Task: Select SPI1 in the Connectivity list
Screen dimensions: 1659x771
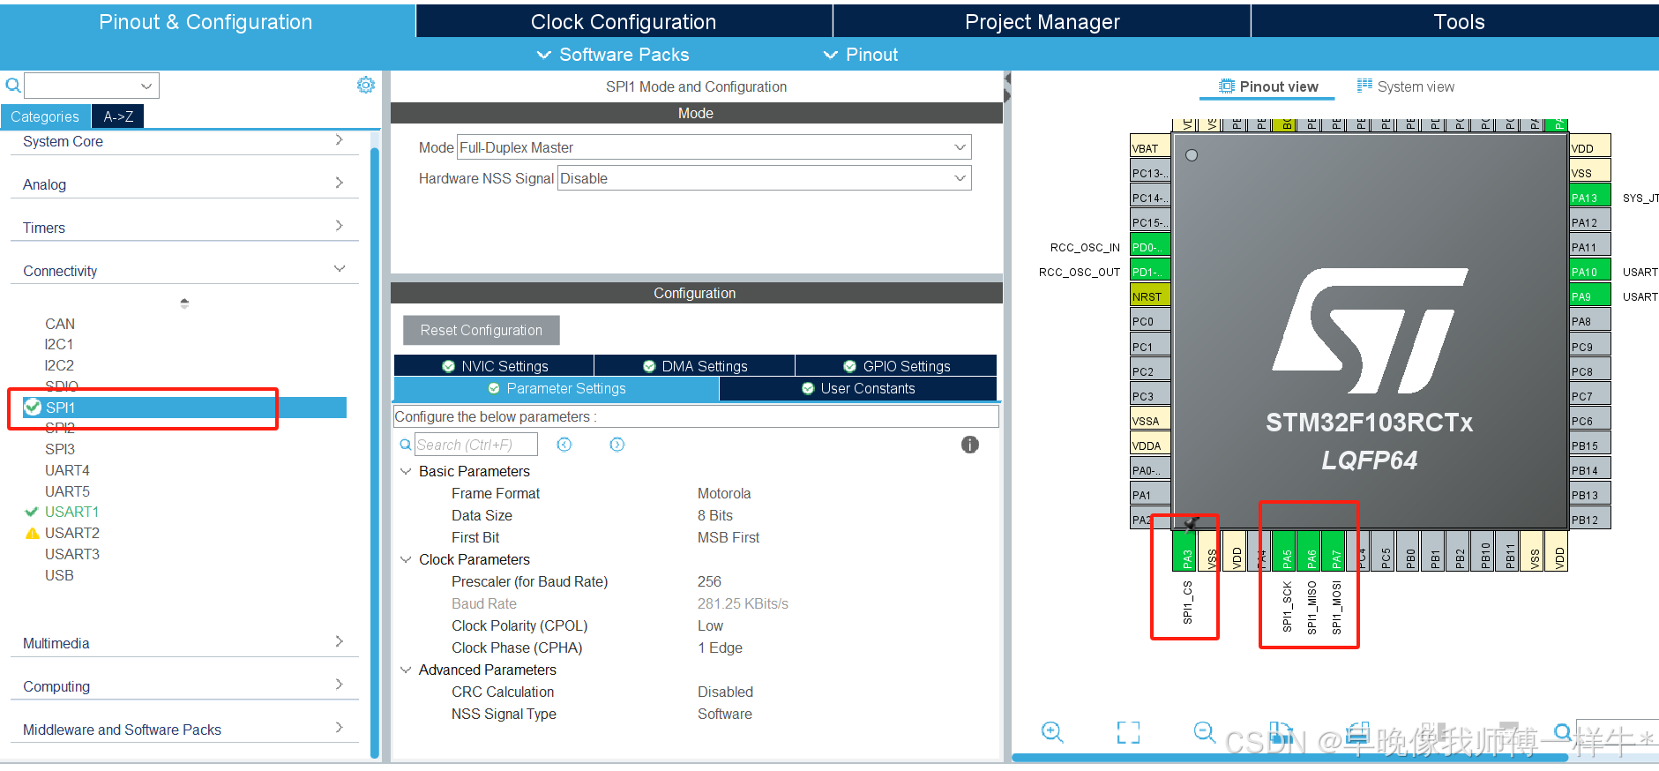Action: (184, 408)
